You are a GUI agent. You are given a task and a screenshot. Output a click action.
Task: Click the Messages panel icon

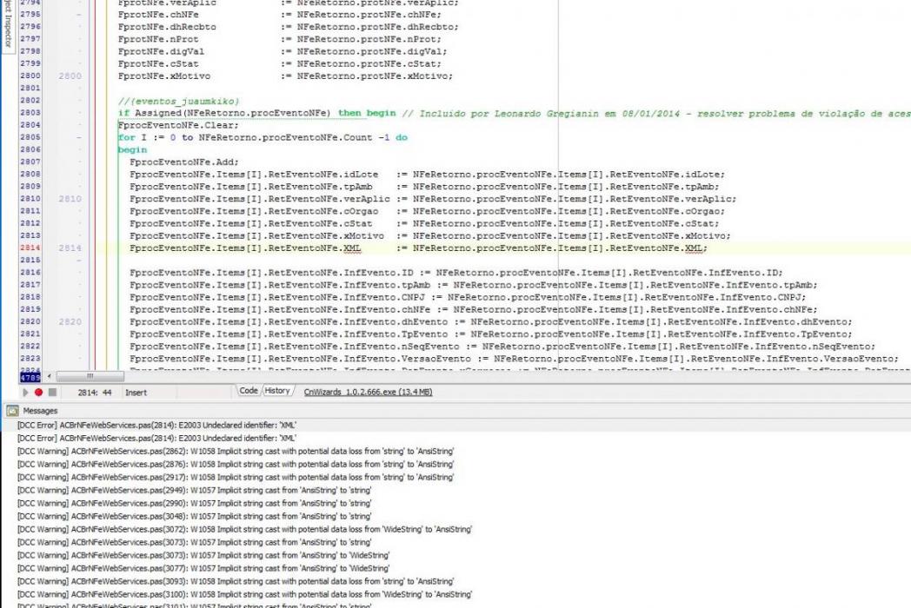click(x=12, y=411)
